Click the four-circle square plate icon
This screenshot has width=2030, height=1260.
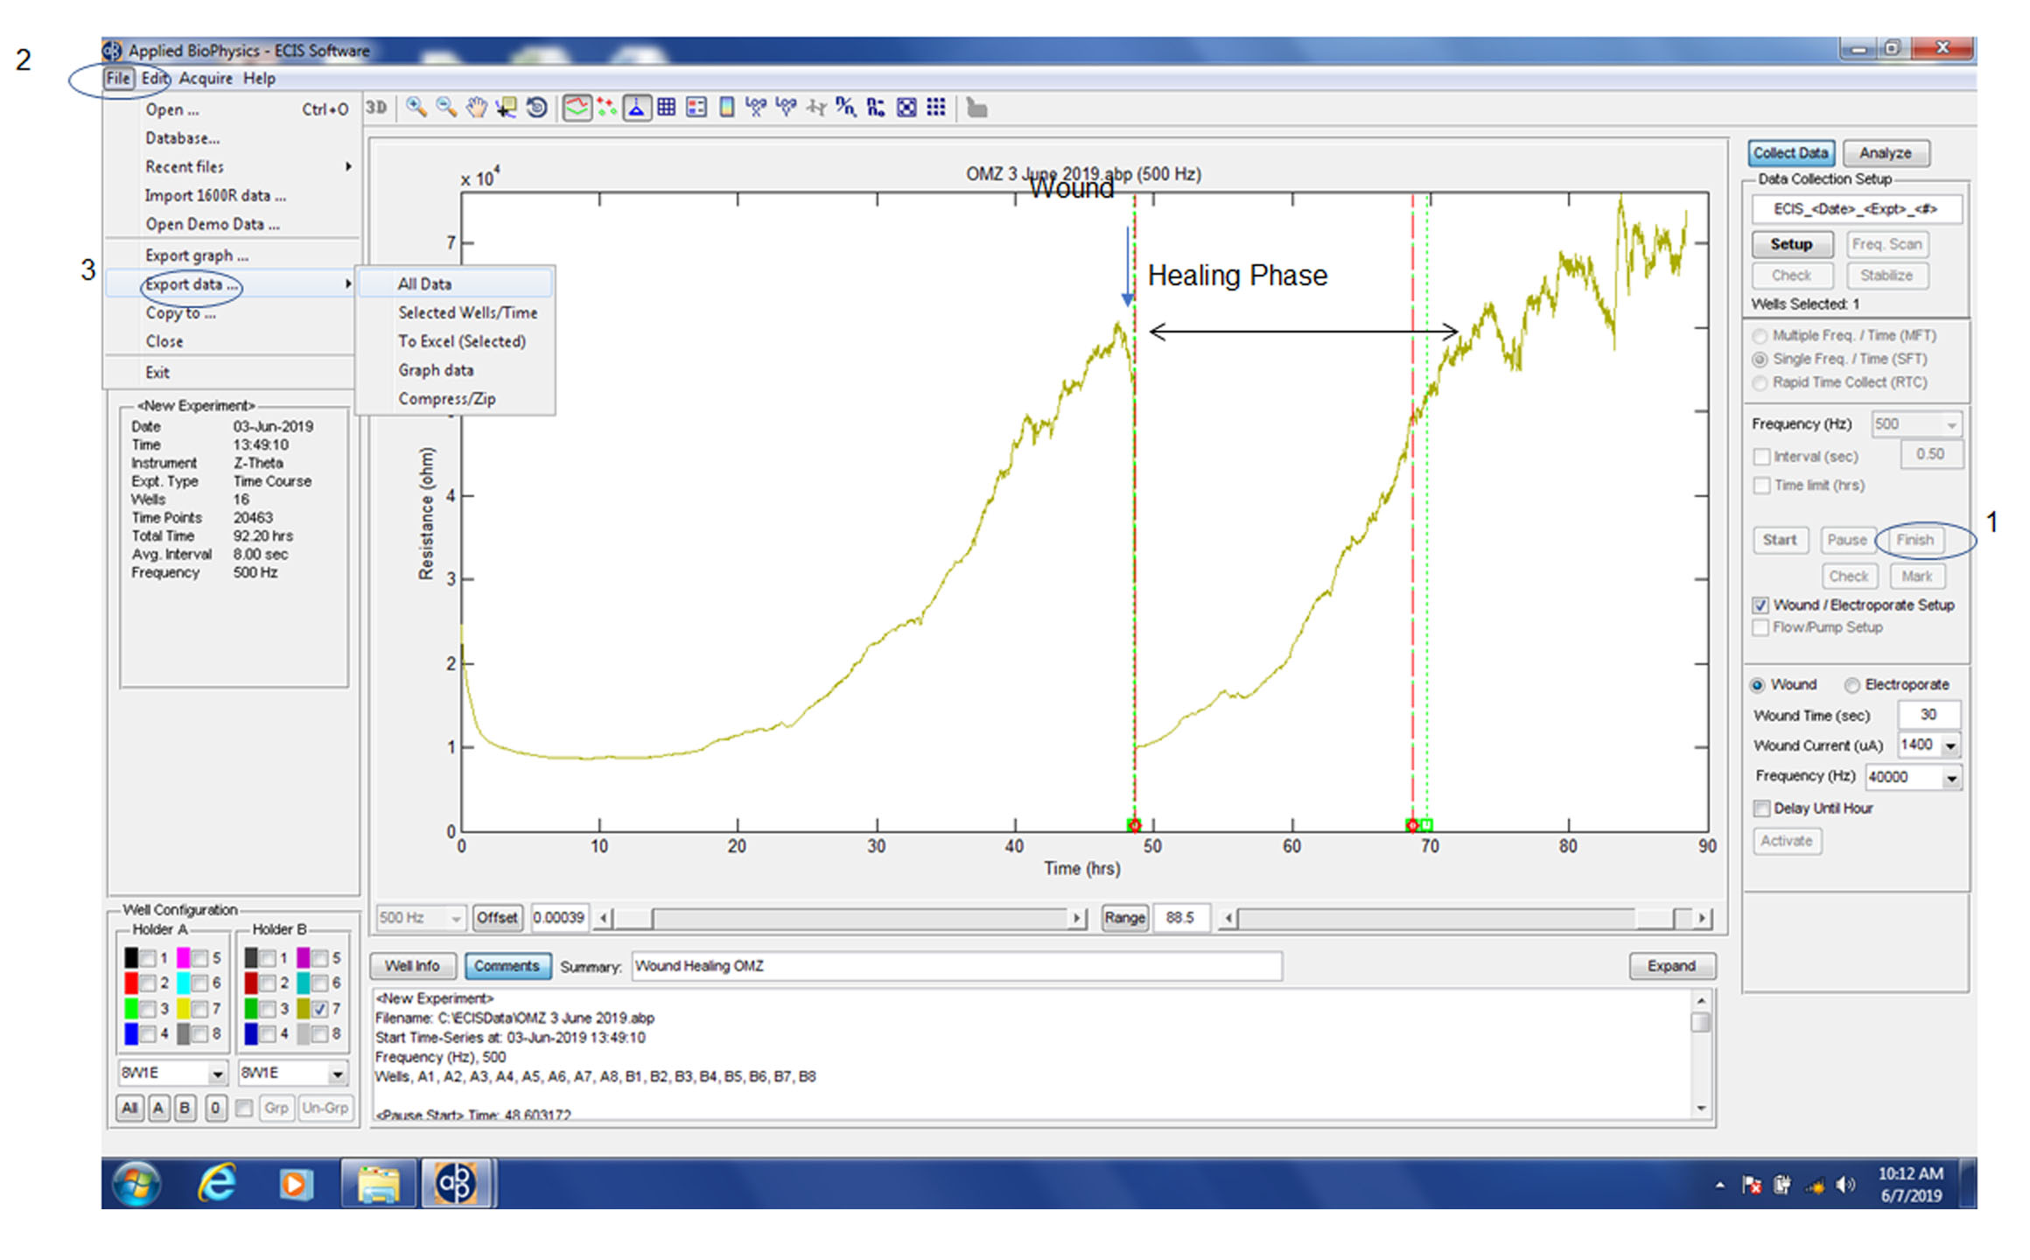coord(907,108)
